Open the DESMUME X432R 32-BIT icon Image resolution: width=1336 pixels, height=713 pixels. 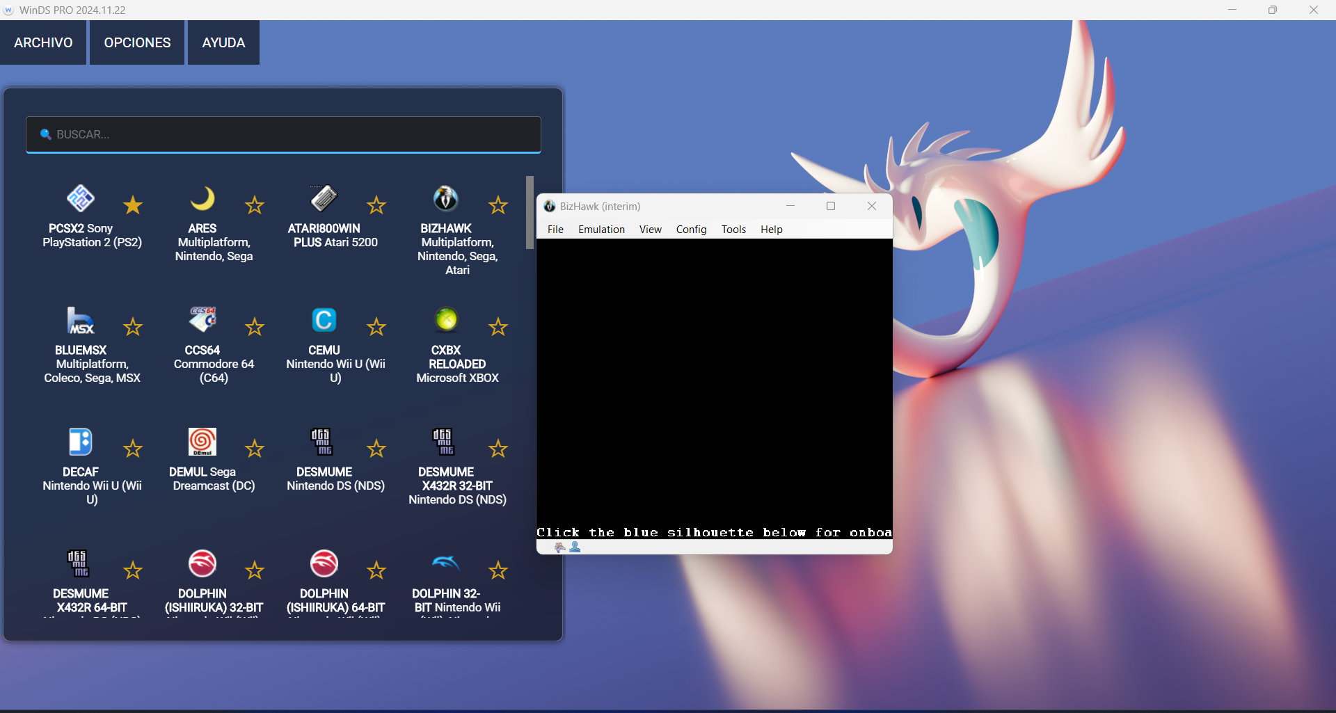444,442
